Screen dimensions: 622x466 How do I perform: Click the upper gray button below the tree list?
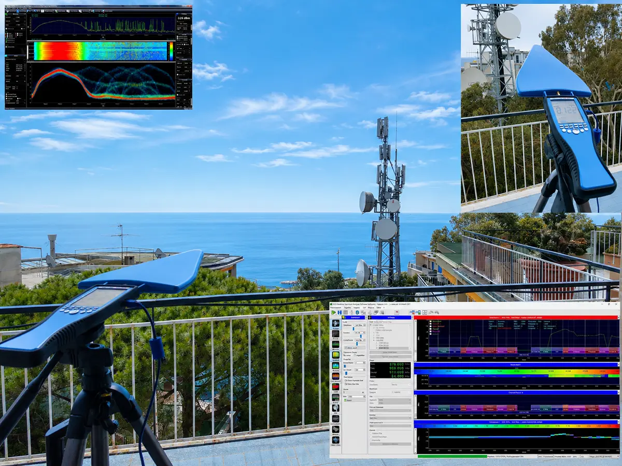pyautogui.click(x=390, y=353)
